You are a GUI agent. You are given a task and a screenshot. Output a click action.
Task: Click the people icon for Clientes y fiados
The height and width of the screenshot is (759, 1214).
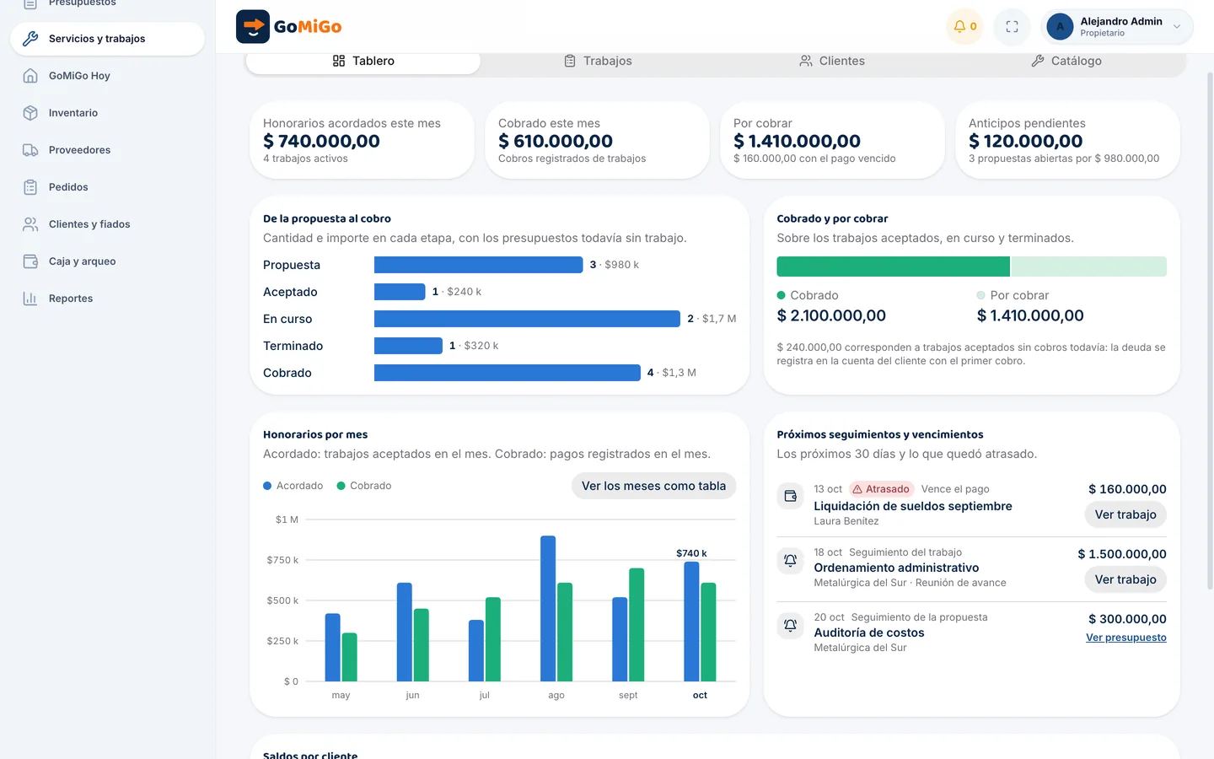point(30,224)
